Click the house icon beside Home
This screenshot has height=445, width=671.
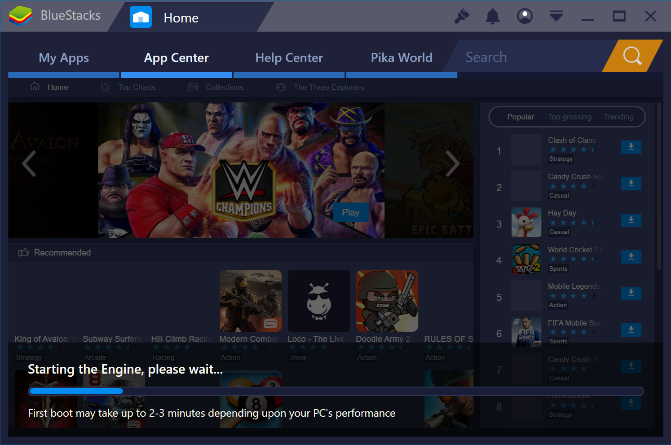coord(35,86)
